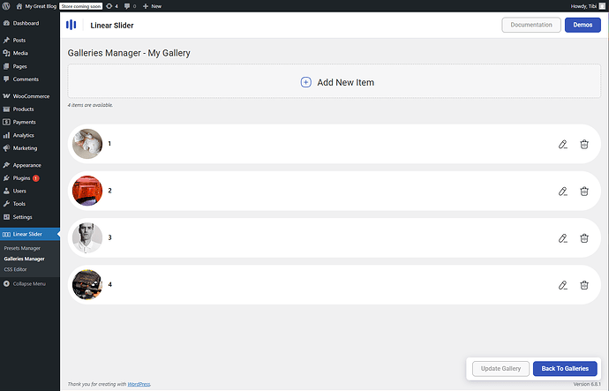Open WooCommerce menu
609x391 pixels.
(x=30, y=96)
